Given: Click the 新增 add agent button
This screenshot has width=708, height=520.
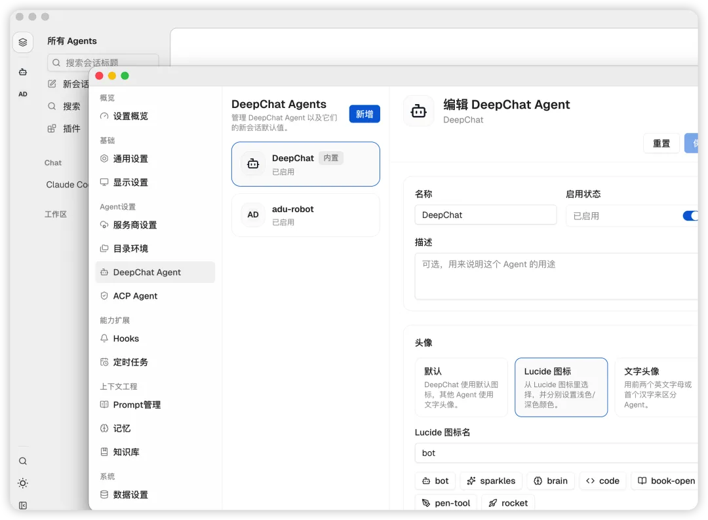Looking at the screenshot, I should click(x=364, y=114).
